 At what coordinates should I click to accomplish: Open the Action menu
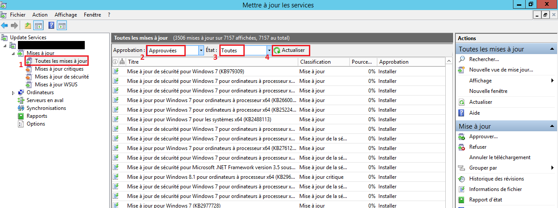pos(40,15)
